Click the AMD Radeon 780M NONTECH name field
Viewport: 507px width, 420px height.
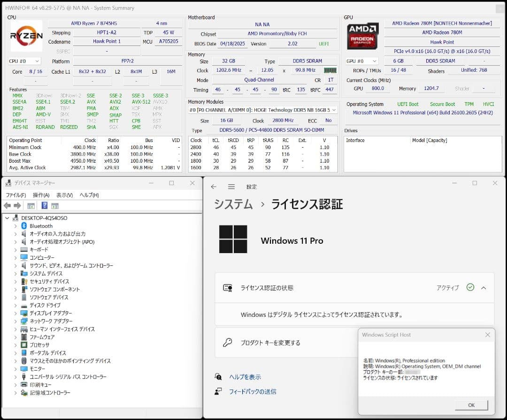[442, 23]
